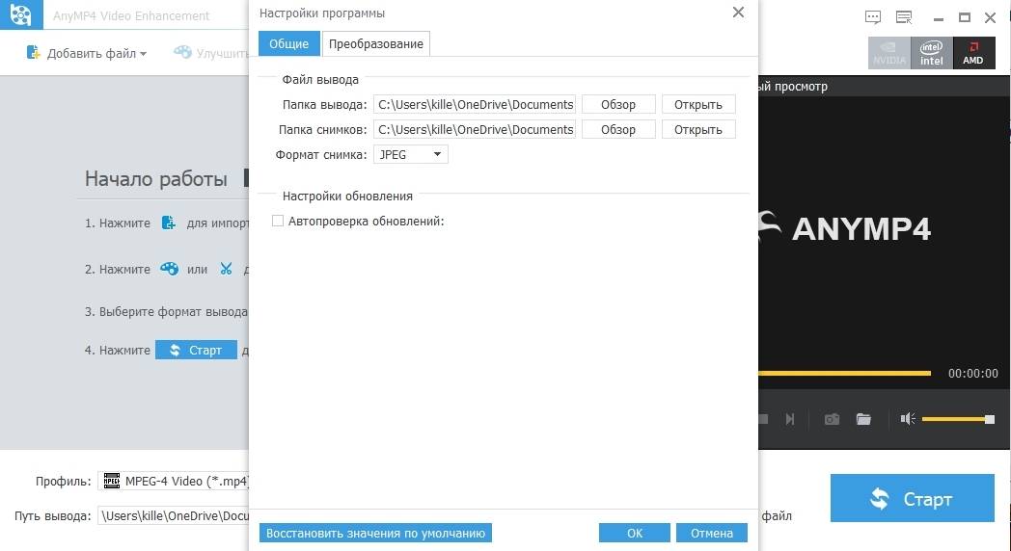The image size is (1011, 551).
Task: Click the yellow playback progress bar
Action: point(845,373)
